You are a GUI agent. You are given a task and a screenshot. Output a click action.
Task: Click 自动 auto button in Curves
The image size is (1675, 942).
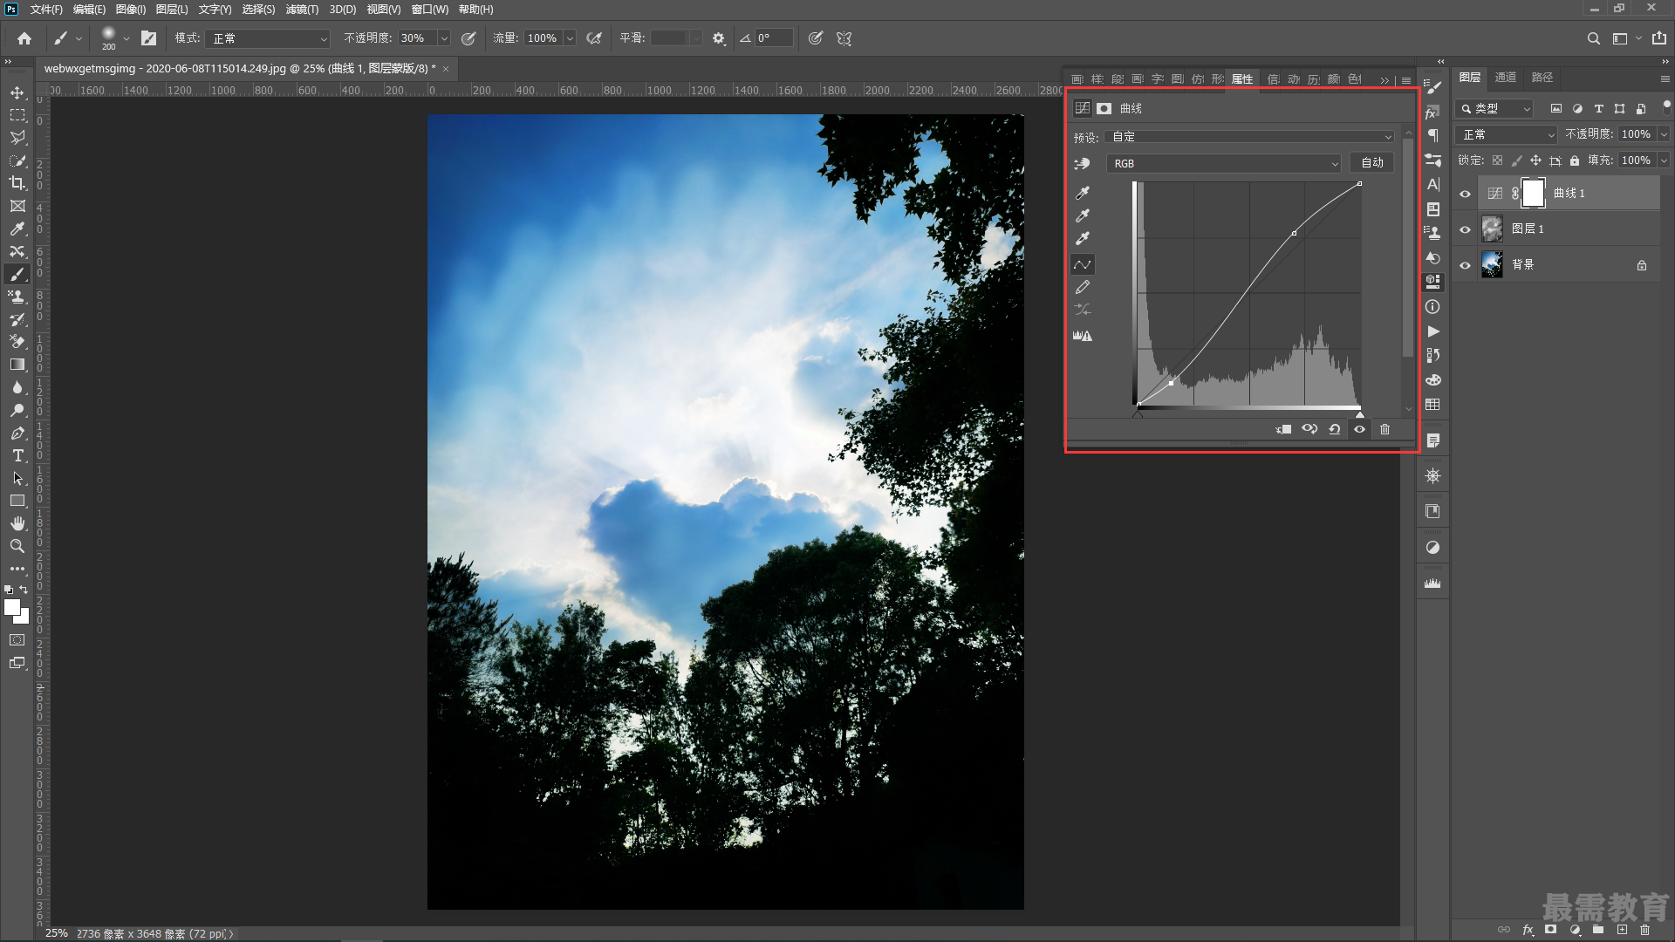1372,163
